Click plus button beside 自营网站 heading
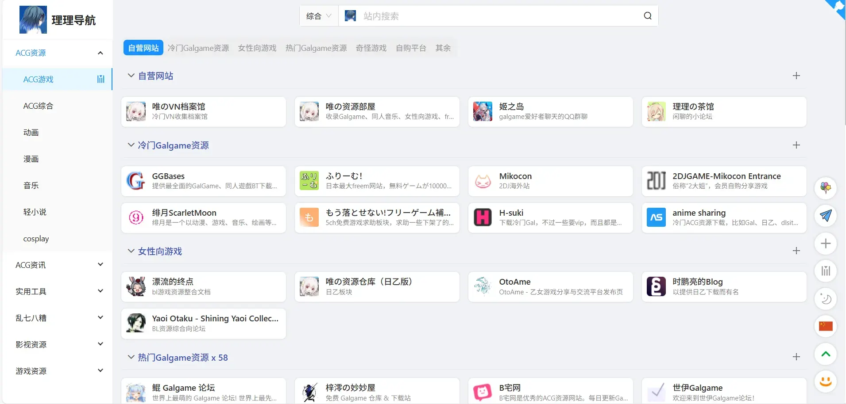The image size is (846, 404). click(x=796, y=76)
